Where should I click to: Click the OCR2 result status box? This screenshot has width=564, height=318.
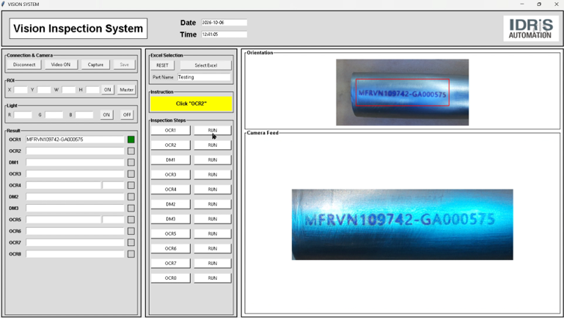[x=131, y=151]
